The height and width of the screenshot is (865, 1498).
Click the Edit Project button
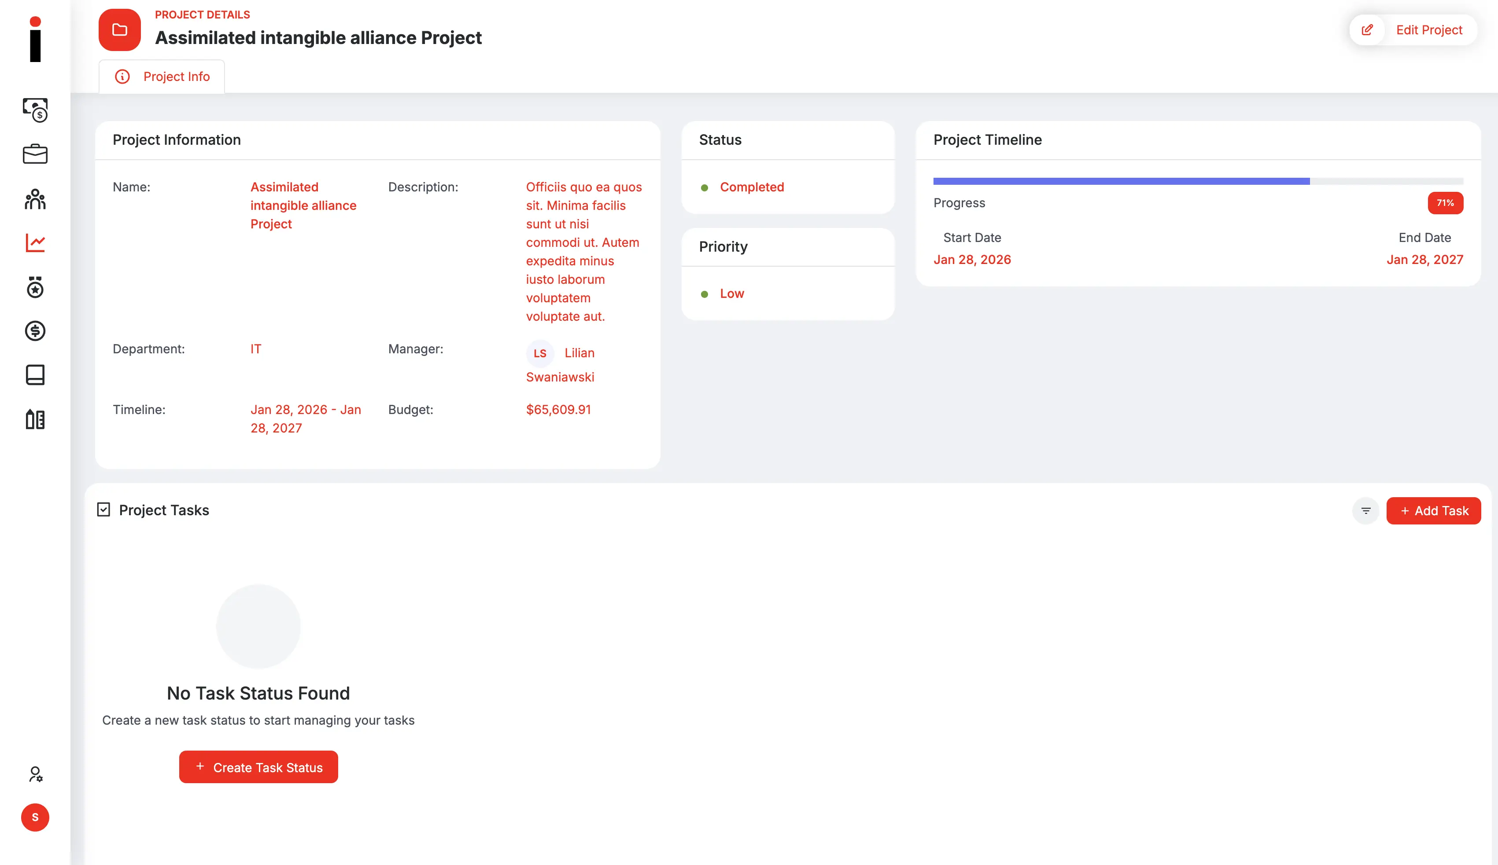click(x=1413, y=30)
